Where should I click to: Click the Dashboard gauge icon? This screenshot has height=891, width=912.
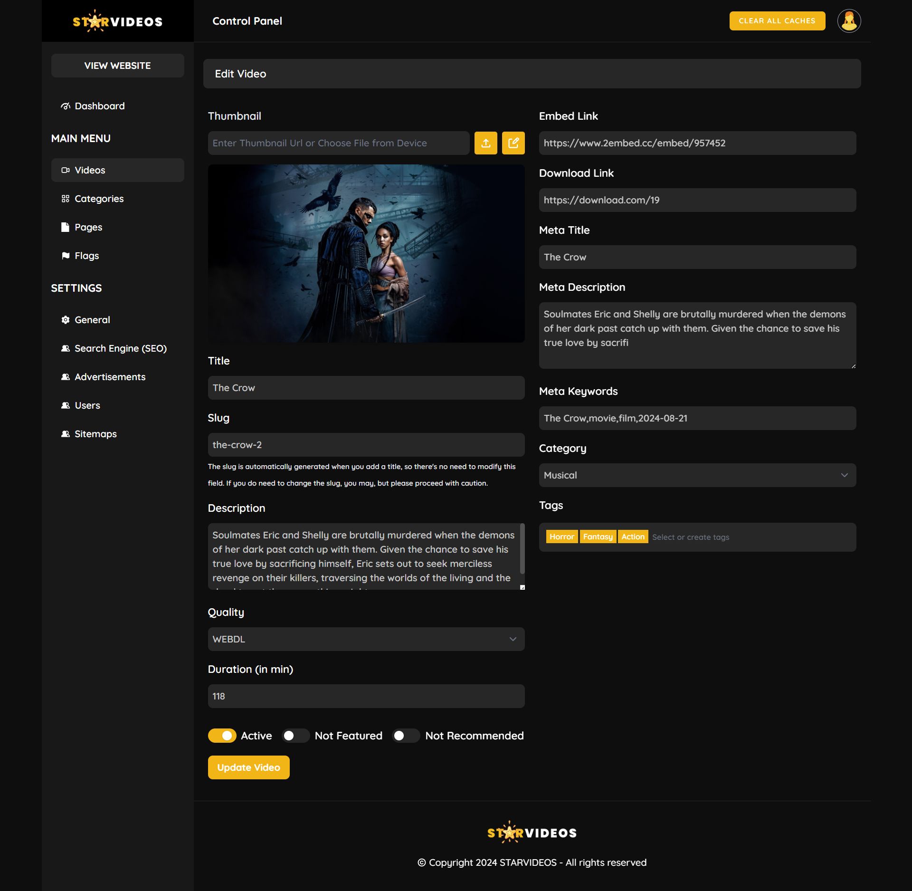[x=66, y=106]
